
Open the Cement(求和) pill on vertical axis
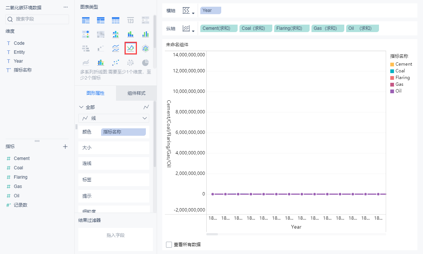(x=219, y=28)
